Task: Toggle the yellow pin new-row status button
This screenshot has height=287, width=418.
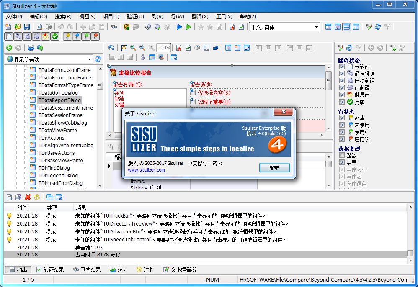Action: (68, 36)
